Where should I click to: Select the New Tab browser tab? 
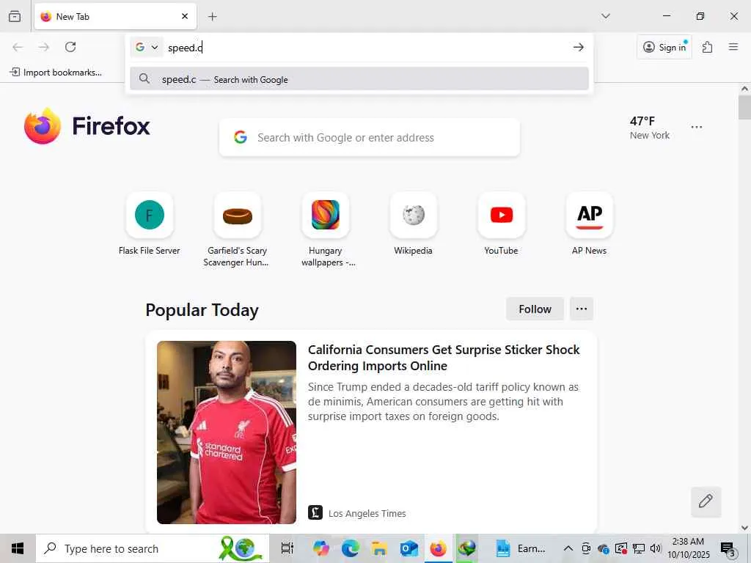click(115, 16)
